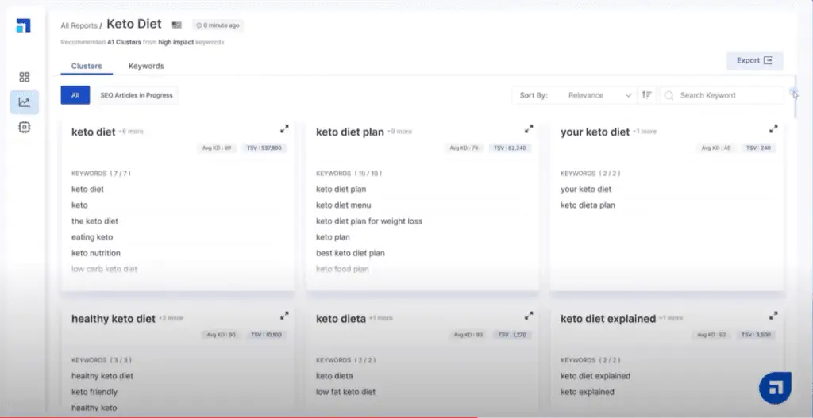The width and height of the screenshot is (813, 418).
Task: Open the floating chat widget button
Action: pyautogui.click(x=775, y=387)
